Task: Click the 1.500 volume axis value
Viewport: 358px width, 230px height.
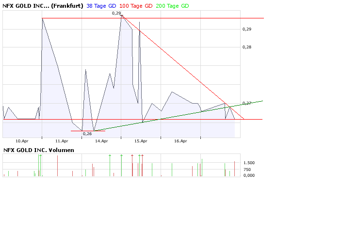Action: [249, 163]
